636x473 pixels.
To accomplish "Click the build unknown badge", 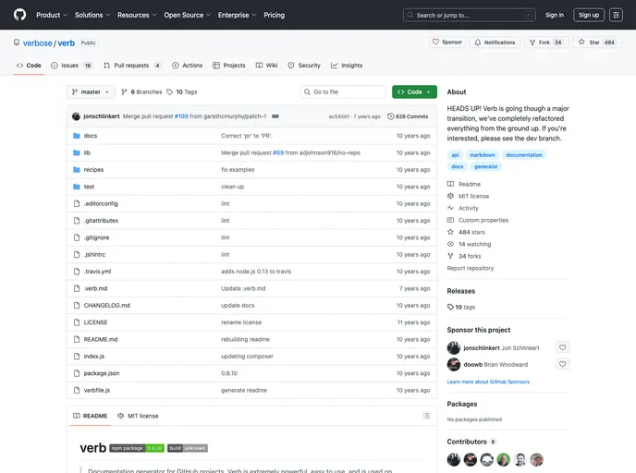I will [188, 448].
